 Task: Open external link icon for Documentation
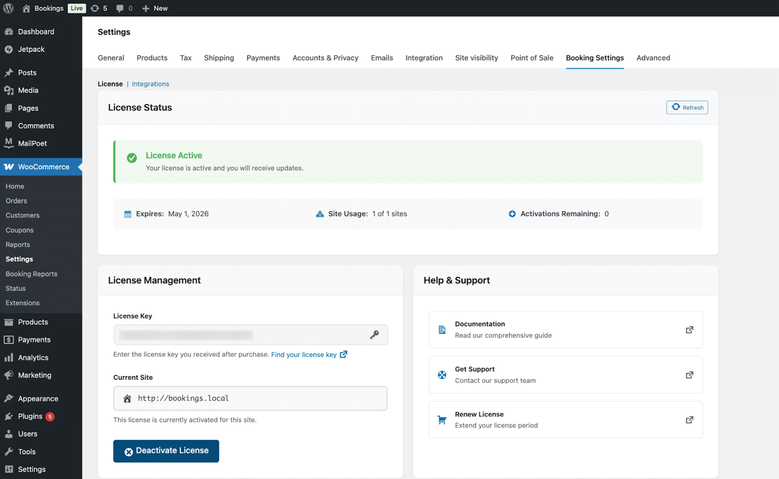tap(689, 330)
